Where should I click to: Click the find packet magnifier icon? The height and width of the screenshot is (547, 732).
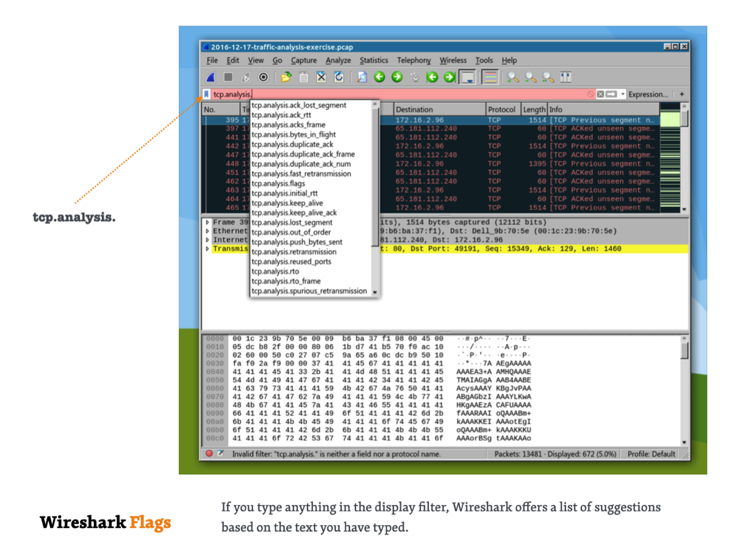[x=362, y=77]
